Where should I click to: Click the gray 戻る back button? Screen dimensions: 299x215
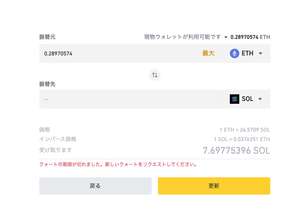(95, 186)
